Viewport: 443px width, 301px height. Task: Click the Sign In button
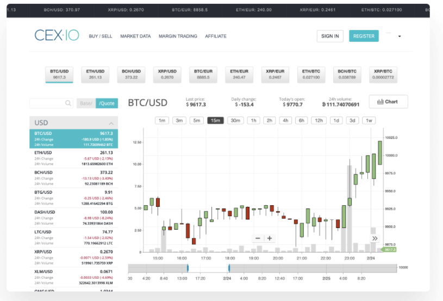(x=330, y=36)
